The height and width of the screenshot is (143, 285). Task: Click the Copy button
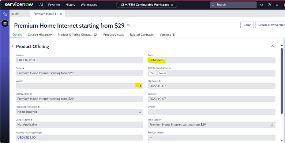(247, 25)
